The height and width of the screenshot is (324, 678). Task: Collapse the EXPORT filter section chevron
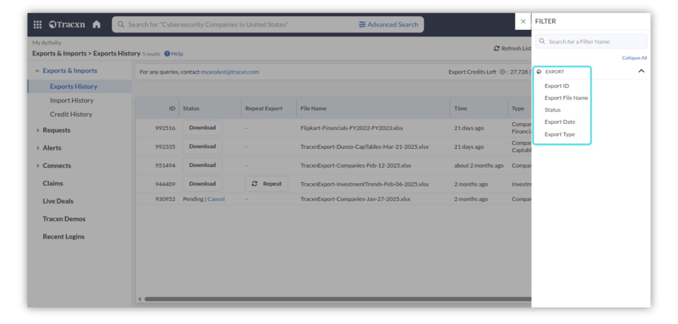pyautogui.click(x=641, y=71)
